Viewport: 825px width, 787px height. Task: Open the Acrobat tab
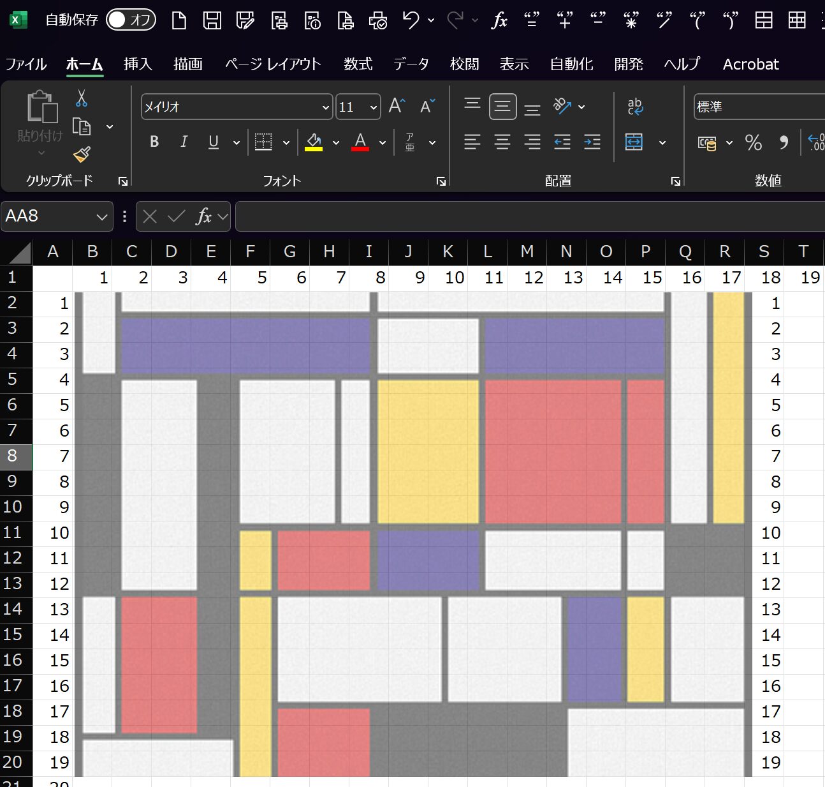tap(751, 64)
